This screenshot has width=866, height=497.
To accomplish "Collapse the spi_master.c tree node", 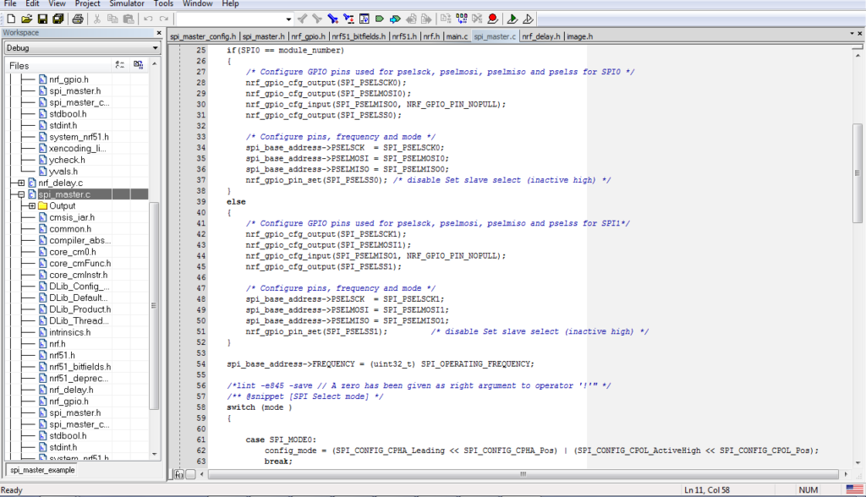I will point(21,194).
